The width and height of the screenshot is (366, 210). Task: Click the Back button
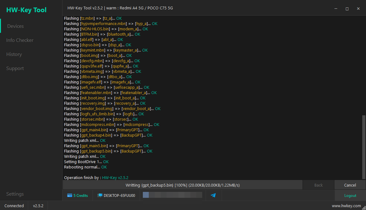[x=318, y=185]
